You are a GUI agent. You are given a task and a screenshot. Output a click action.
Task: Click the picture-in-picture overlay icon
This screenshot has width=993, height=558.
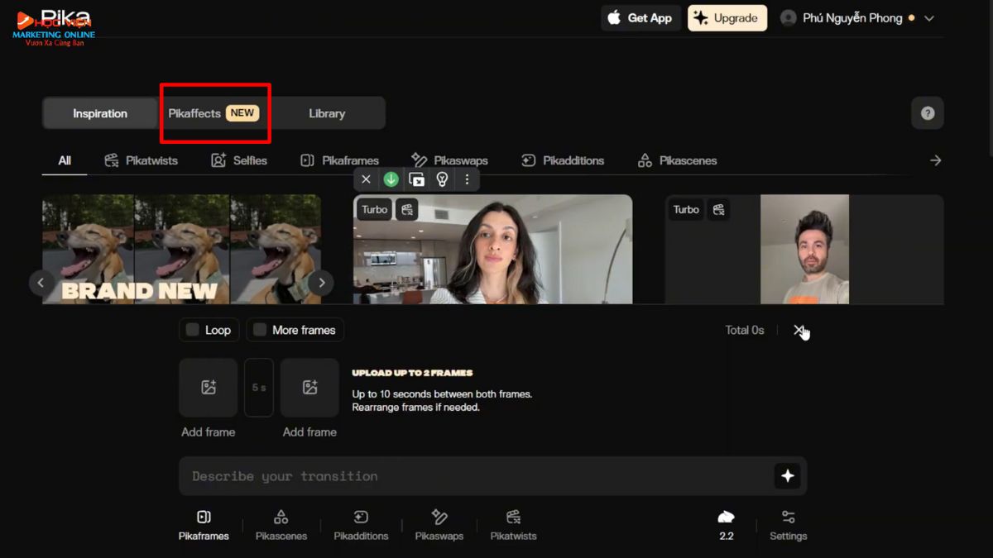(x=417, y=179)
